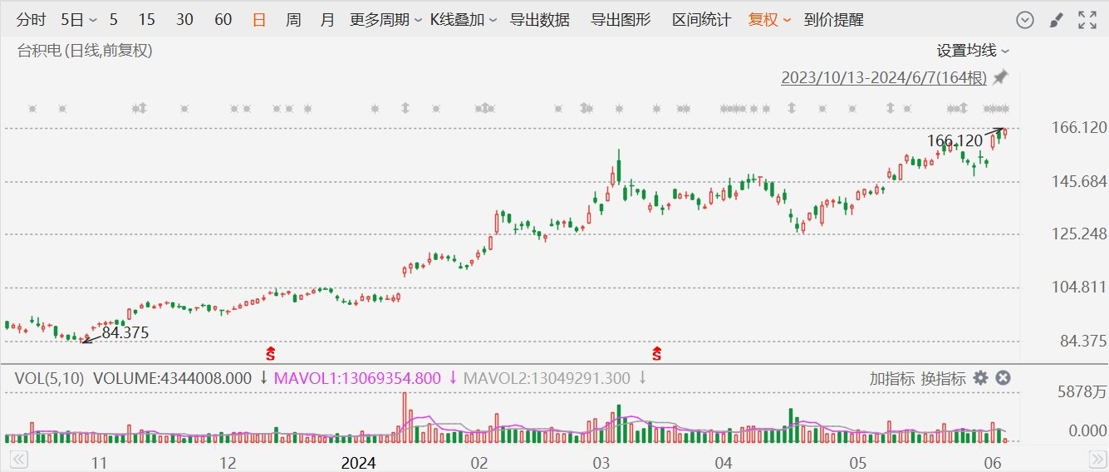Screen dimensions: 1109x472
Task: Click VOLUME:4344008.000 value text
Action: click(172, 378)
